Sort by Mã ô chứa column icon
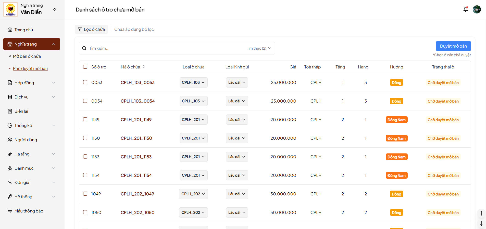486x229 pixels. (x=144, y=67)
